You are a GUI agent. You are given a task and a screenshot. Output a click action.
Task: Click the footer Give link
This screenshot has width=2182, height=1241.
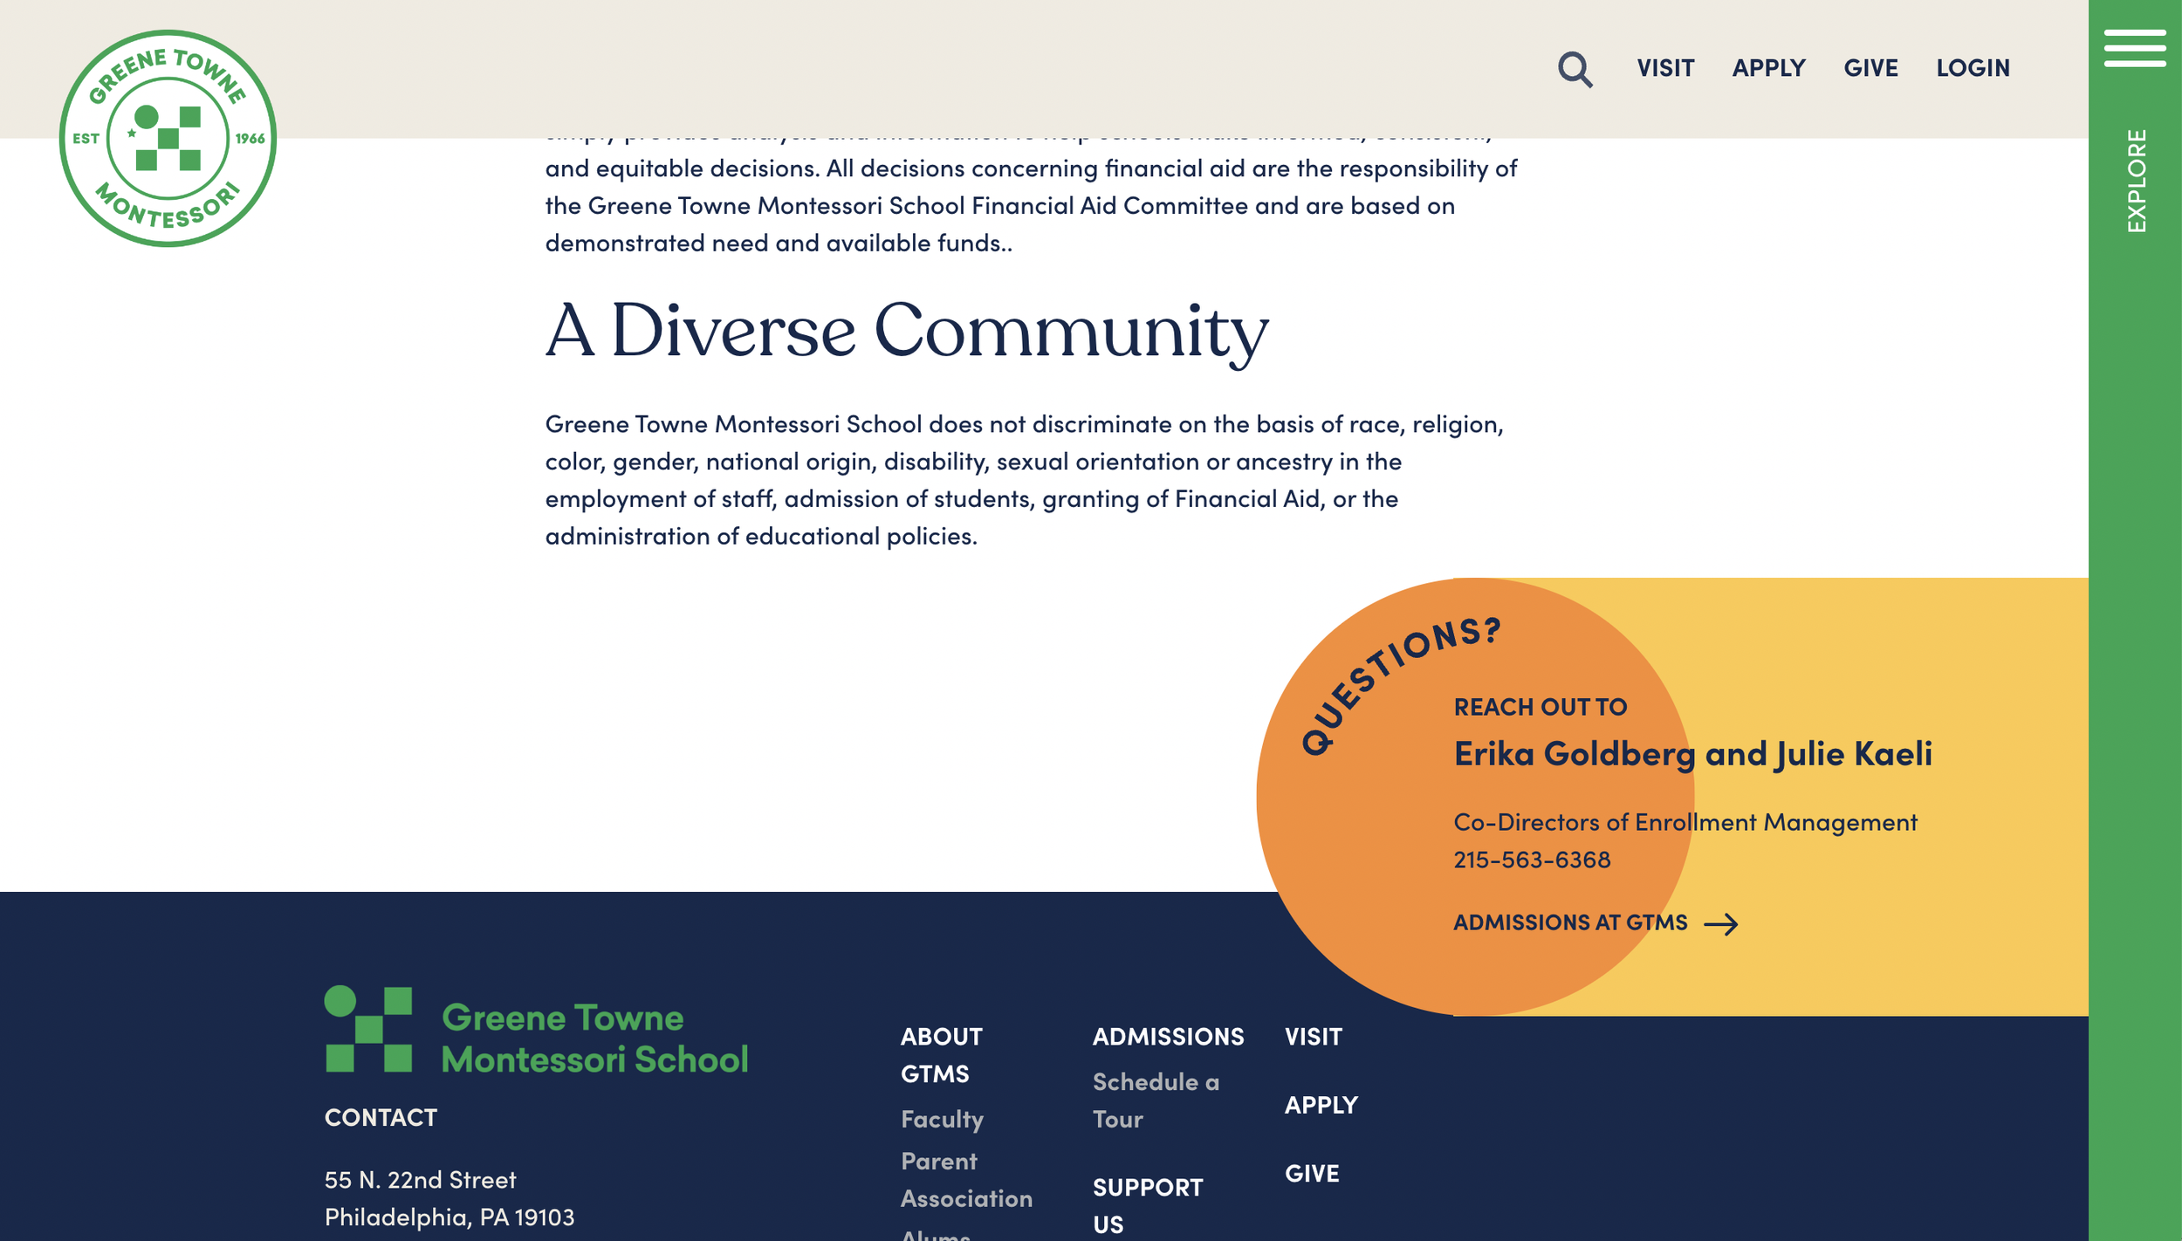[1311, 1173]
